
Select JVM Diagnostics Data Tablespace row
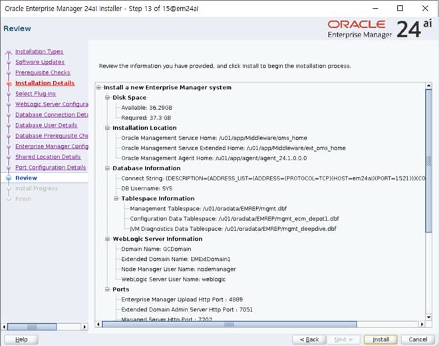pyautogui.click(x=233, y=229)
